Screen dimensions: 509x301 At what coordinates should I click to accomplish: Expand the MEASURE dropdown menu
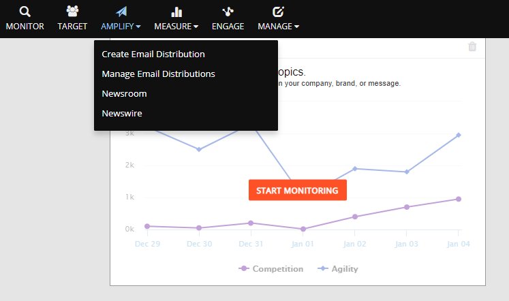click(176, 27)
